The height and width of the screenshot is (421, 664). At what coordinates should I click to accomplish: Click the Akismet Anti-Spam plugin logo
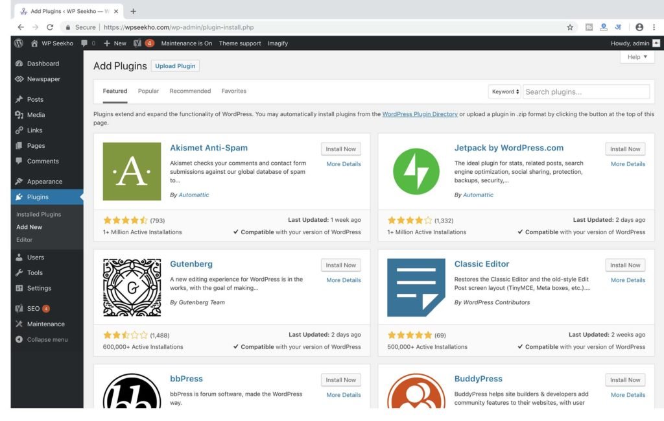[x=132, y=171]
